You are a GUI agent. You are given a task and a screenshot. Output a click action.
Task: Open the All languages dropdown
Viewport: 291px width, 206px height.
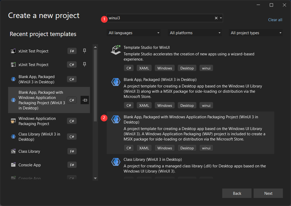click(134, 33)
